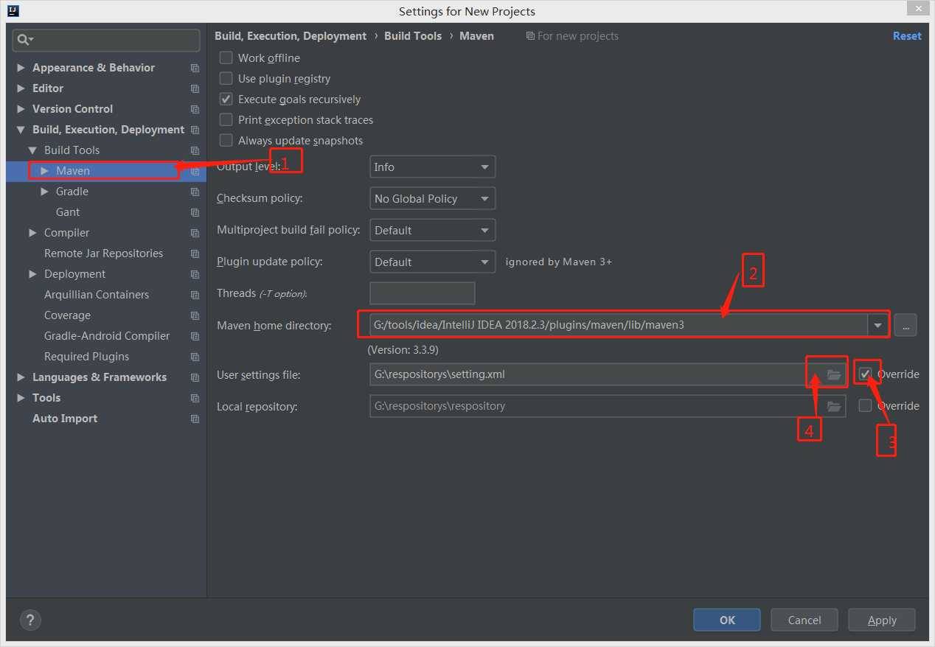
Task: Click icon beside Languages & Frameworks
Action: coord(195,377)
